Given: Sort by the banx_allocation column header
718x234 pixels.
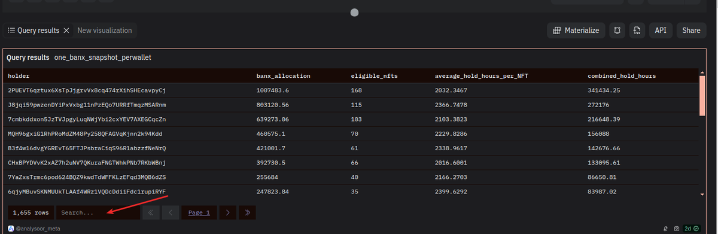Looking at the screenshot, I should (x=283, y=76).
